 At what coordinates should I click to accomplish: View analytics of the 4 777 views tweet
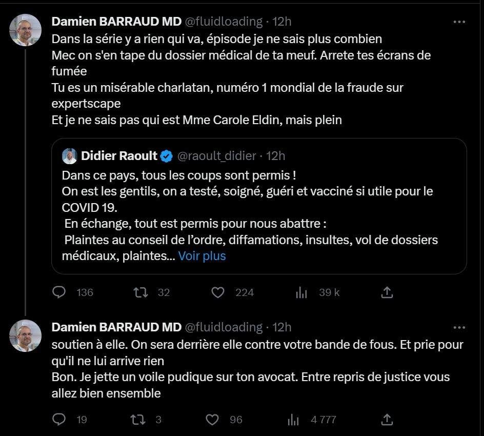click(x=293, y=420)
